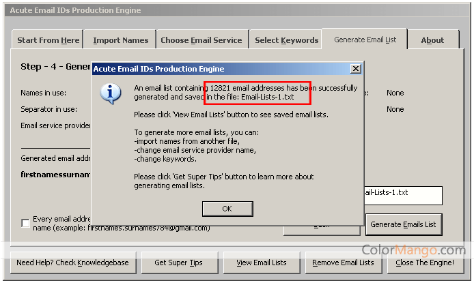Click the Remove Email Lists button
This screenshot has height=285, width=474.
tap(343, 262)
